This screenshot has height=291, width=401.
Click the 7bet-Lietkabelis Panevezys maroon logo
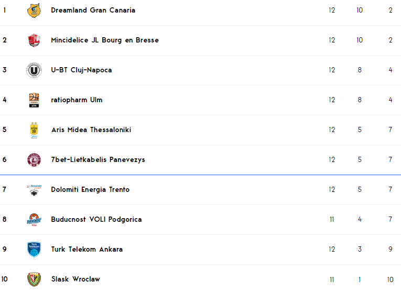tap(34, 160)
